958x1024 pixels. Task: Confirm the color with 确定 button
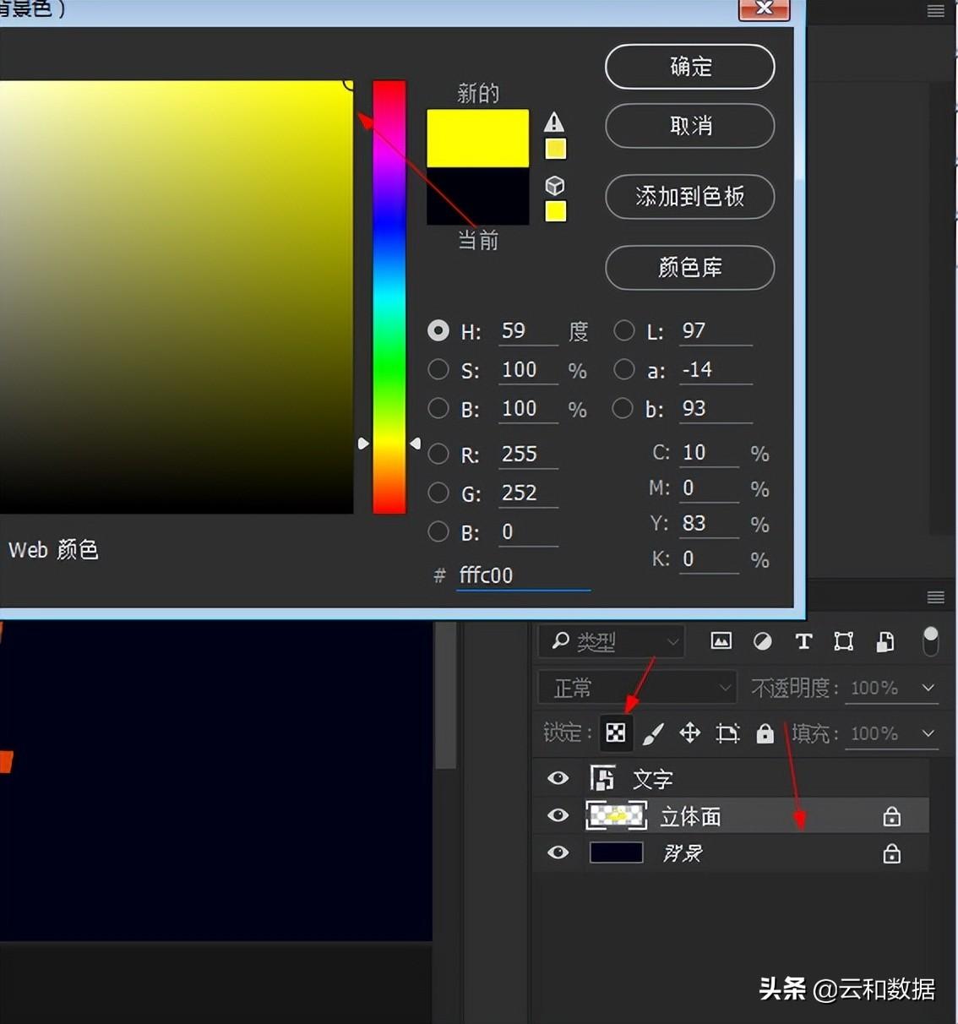click(x=689, y=67)
